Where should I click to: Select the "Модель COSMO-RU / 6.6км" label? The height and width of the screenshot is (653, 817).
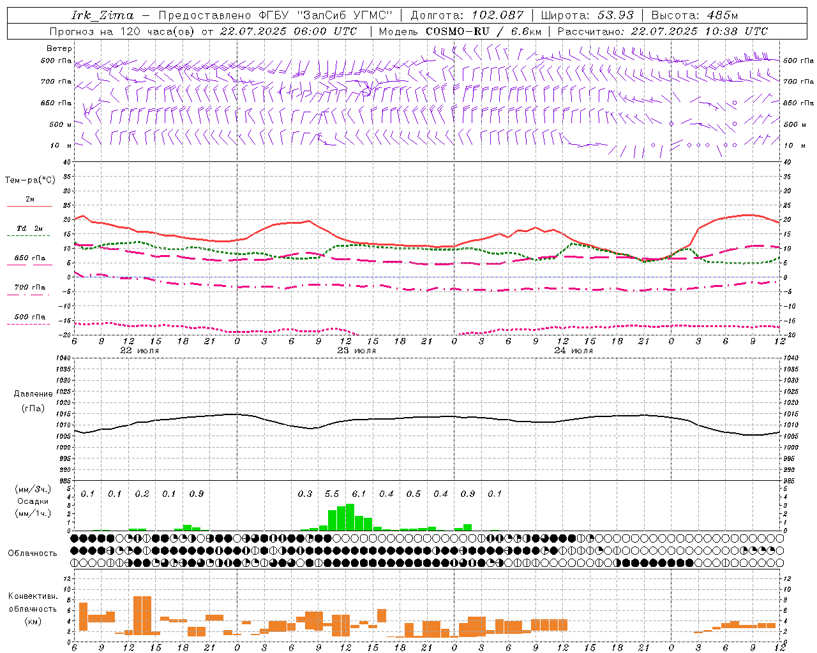pos(460,31)
